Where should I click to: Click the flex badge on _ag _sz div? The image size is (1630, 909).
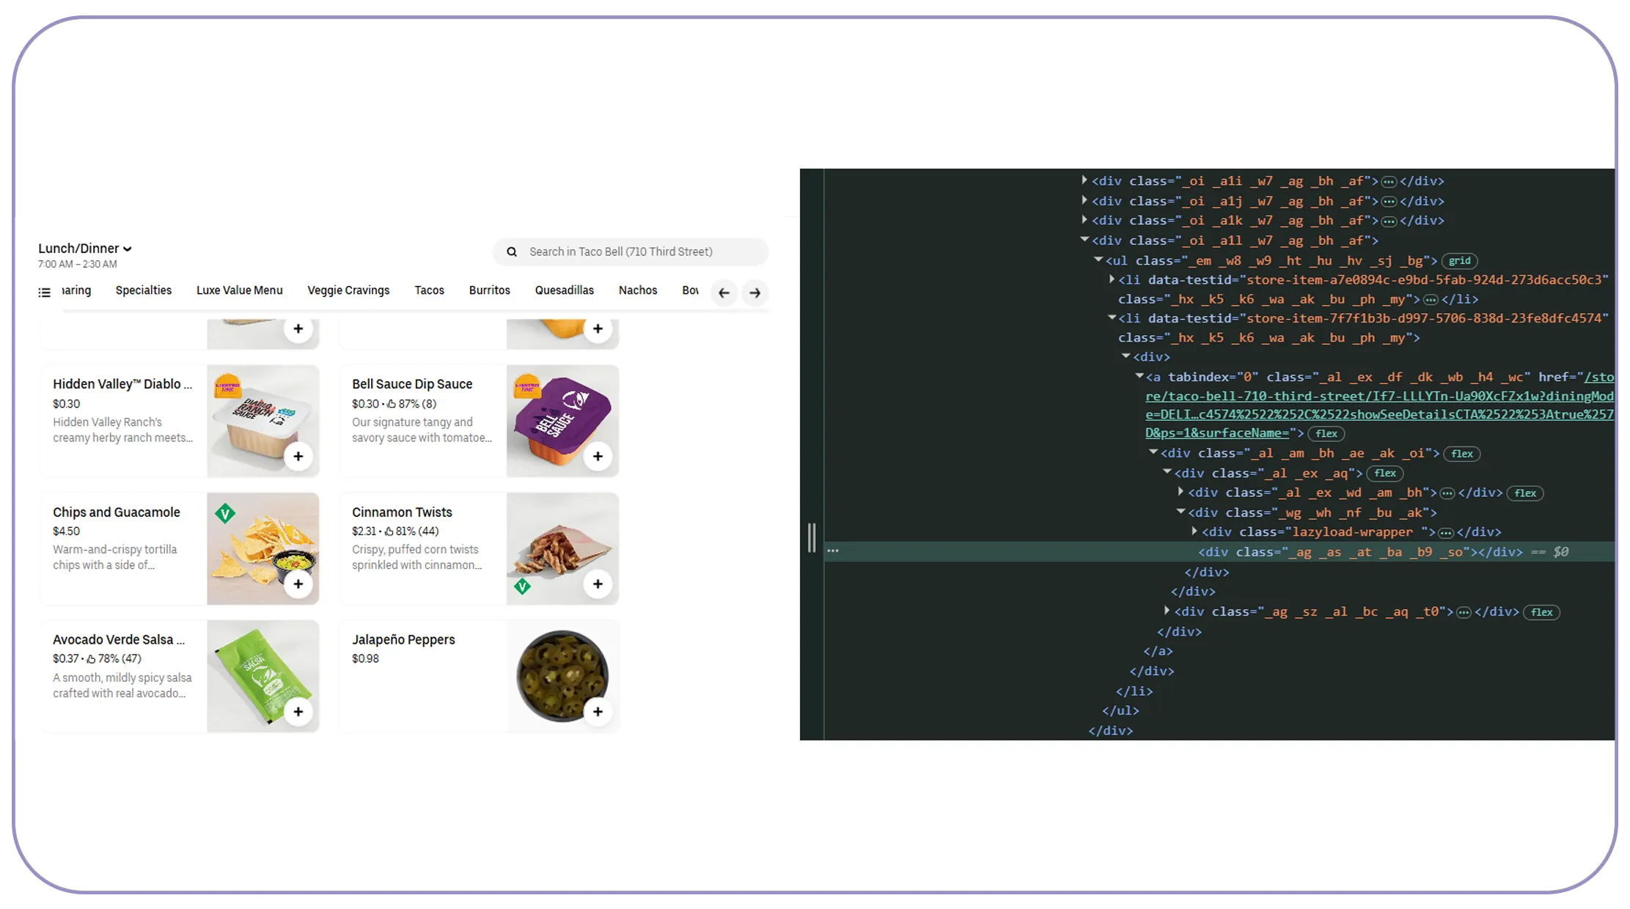coord(1541,613)
